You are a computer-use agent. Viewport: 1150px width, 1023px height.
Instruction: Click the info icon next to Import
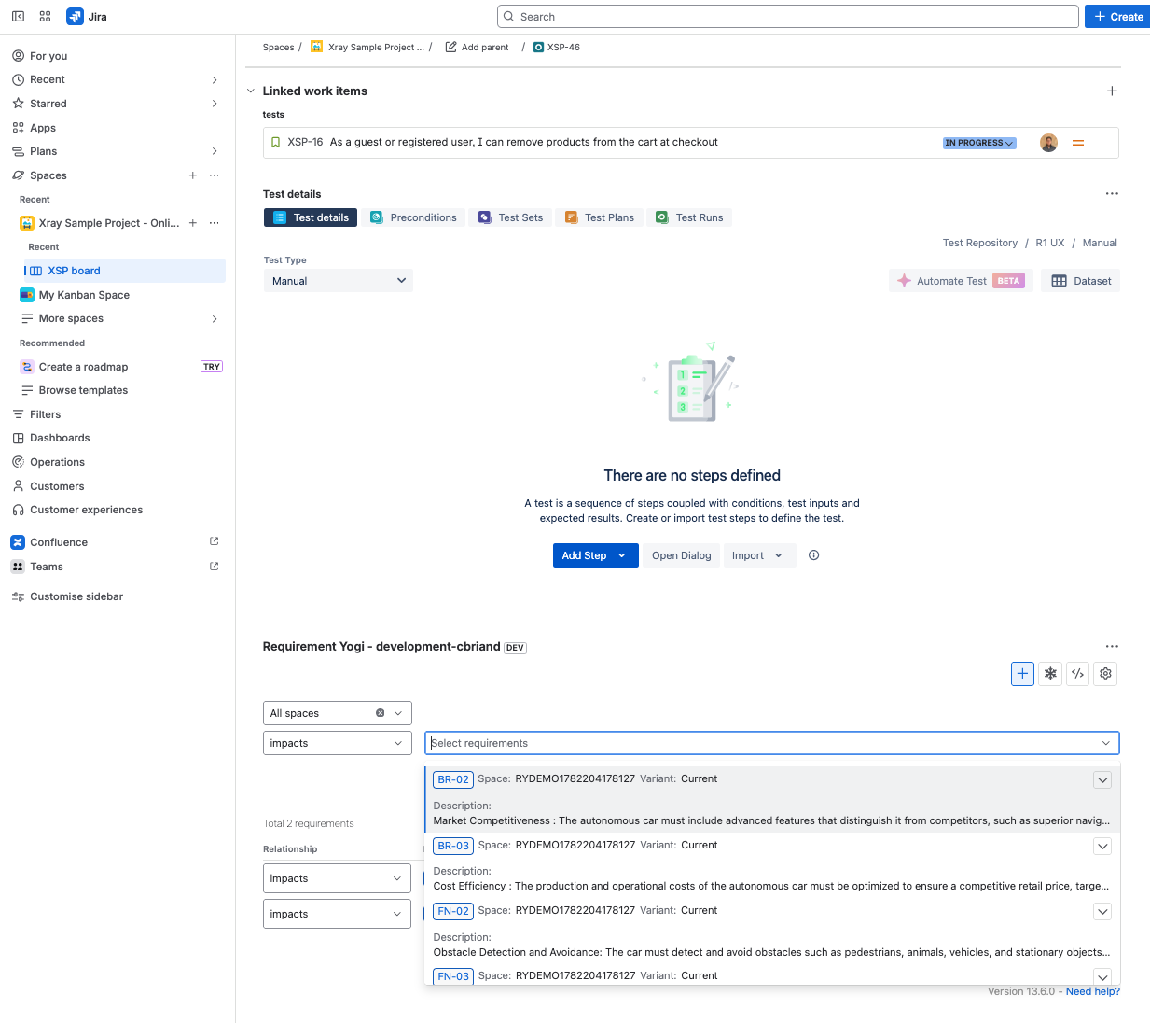coord(813,555)
